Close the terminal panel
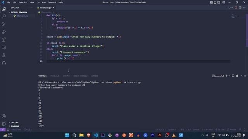The width and height of the screenshot is (248, 139). point(245,76)
